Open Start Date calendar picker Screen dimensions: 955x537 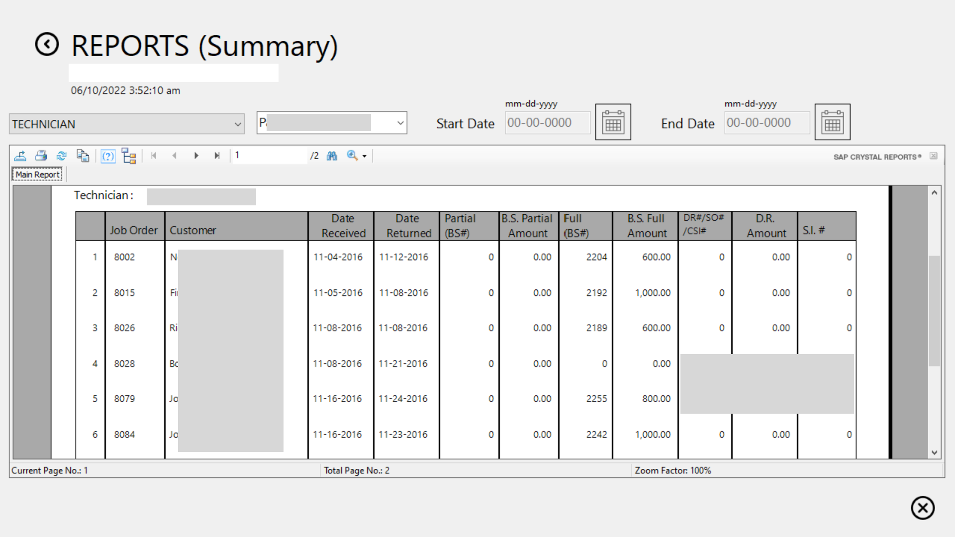613,122
